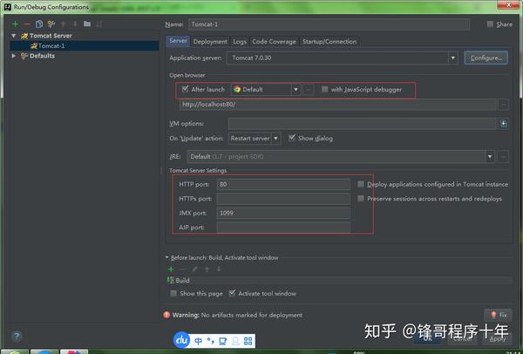Click the input method skin shirt icon

[235, 341]
